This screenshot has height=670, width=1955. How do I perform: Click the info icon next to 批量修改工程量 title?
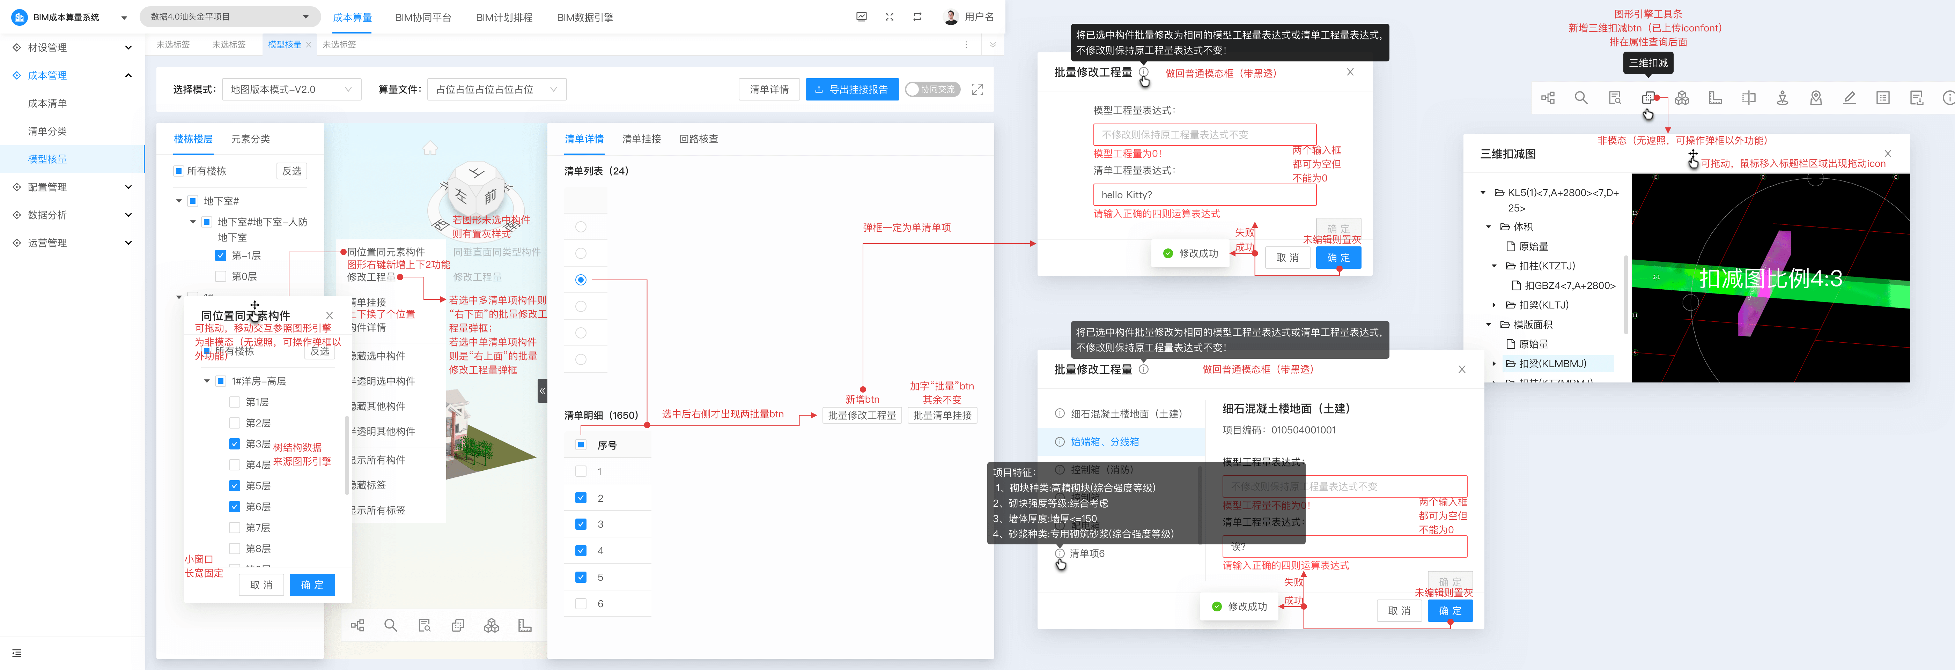point(1143,73)
